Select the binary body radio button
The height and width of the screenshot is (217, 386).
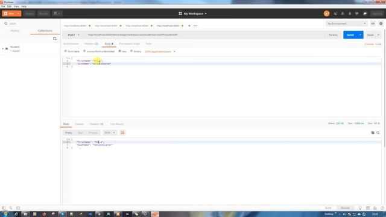131,51
